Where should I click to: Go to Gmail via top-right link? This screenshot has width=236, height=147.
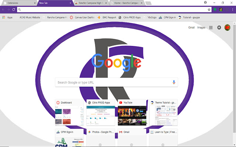(191, 28)
